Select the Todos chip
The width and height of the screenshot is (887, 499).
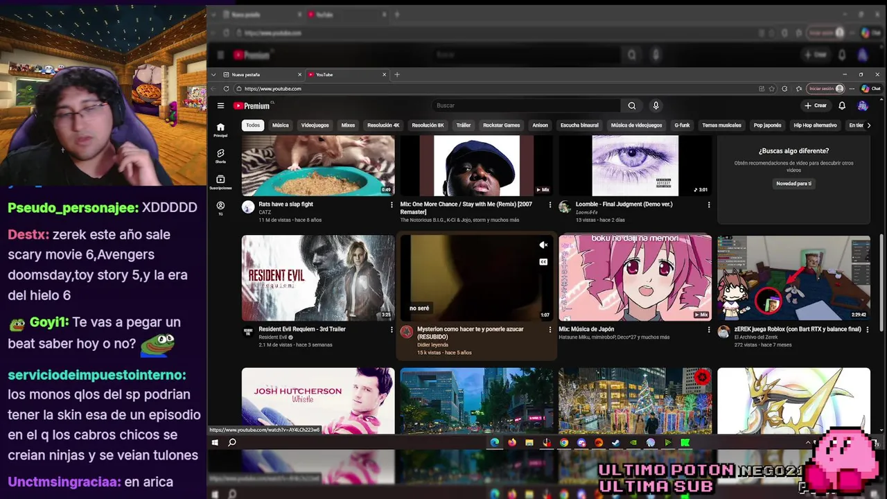coord(253,125)
